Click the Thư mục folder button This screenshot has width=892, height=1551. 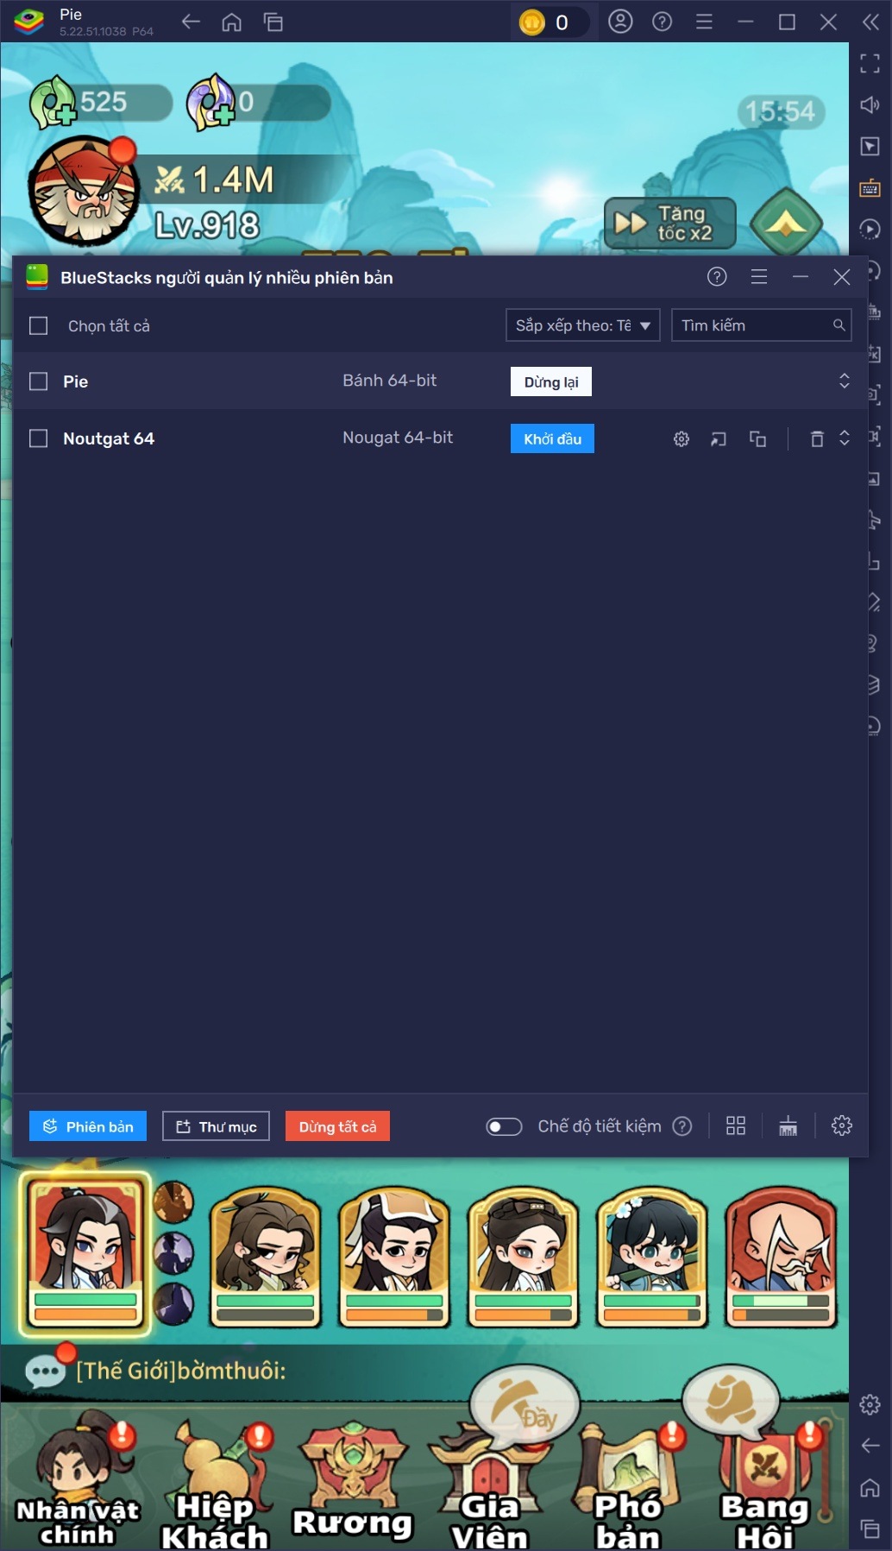point(216,1126)
